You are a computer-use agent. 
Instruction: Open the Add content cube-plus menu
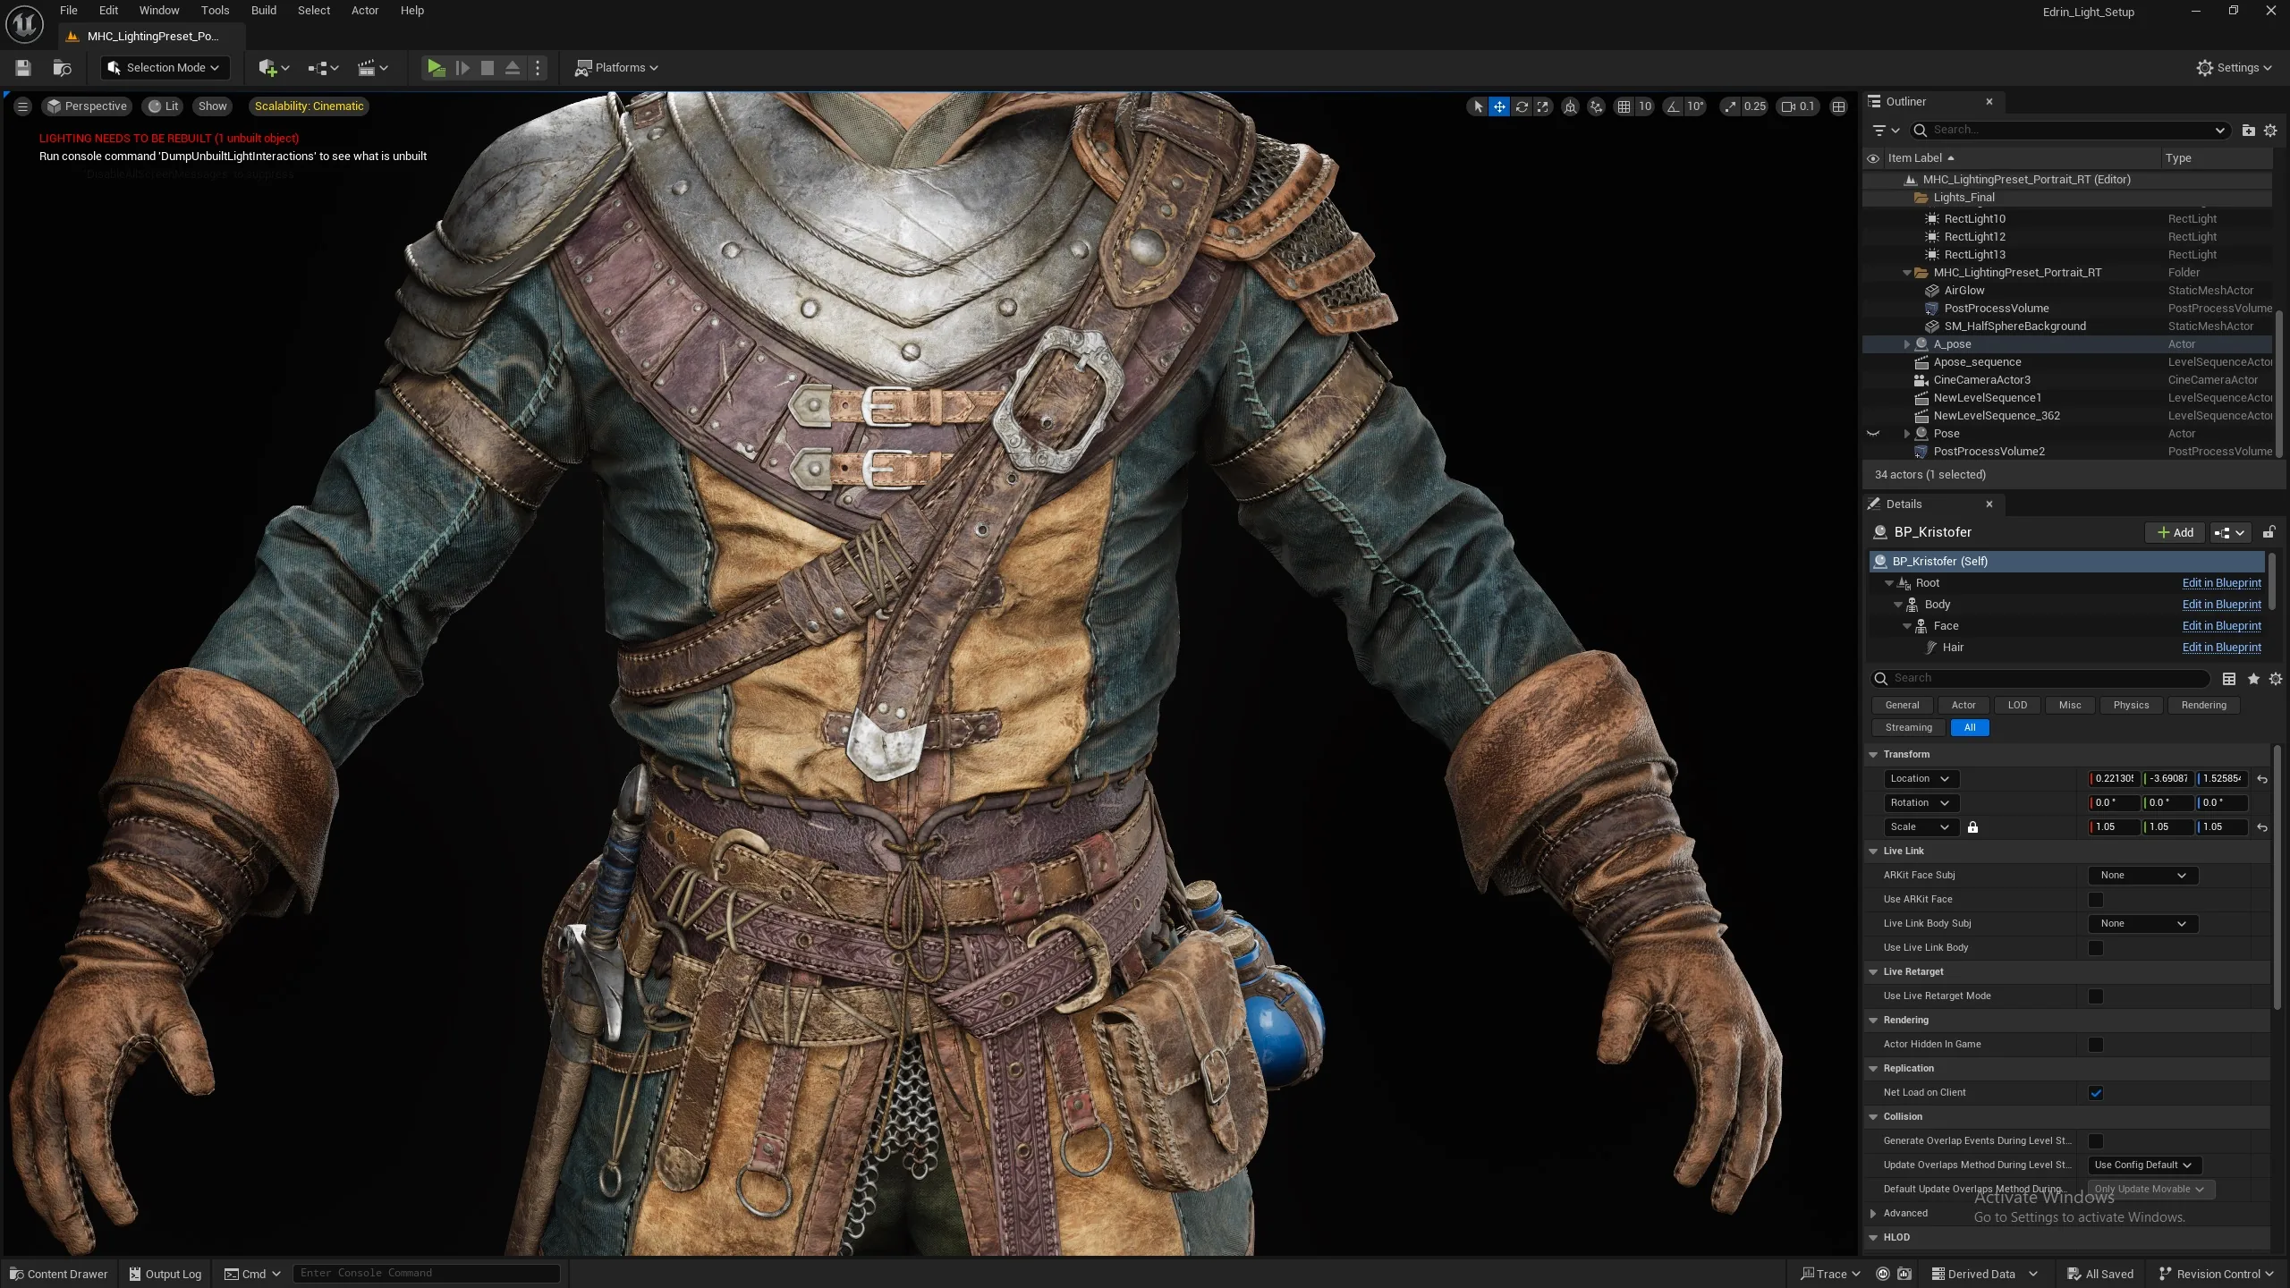click(x=273, y=68)
